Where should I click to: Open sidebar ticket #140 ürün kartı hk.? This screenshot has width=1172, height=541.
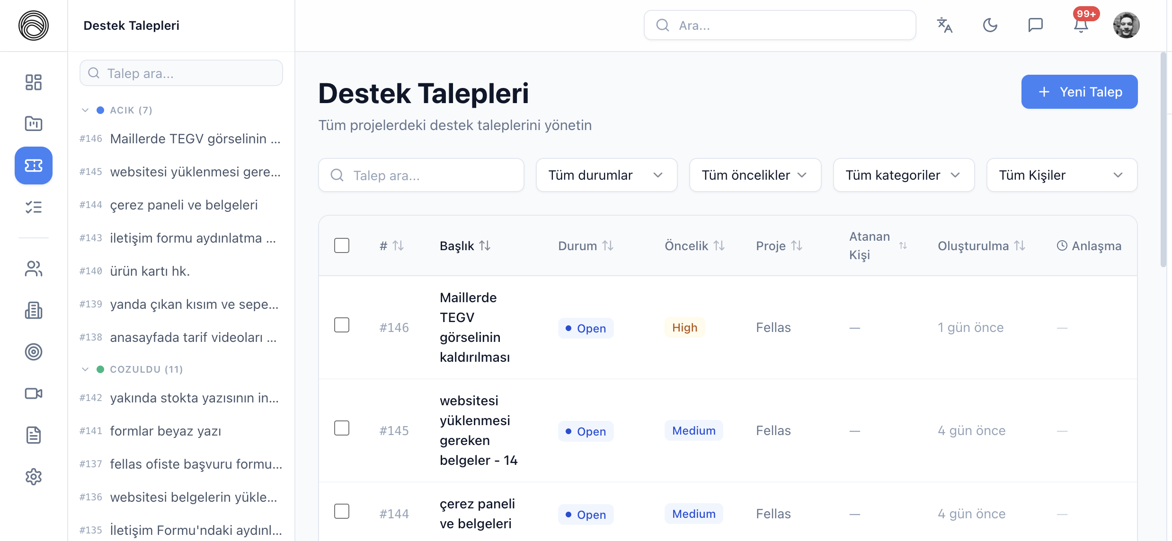tap(181, 271)
